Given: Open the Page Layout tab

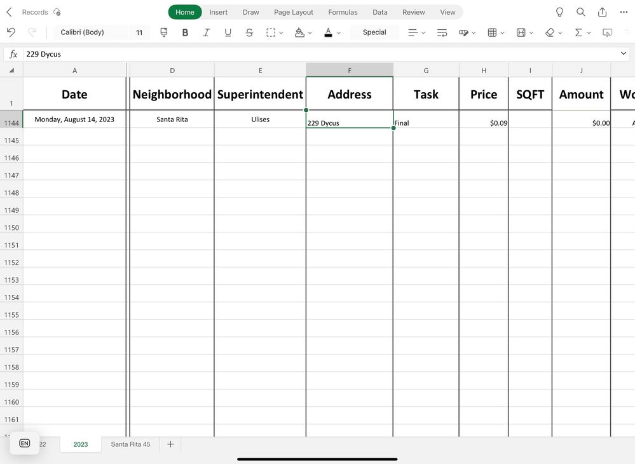Looking at the screenshot, I should click(x=294, y=12).
